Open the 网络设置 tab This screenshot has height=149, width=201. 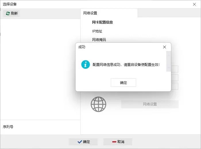pyautogui.click(x=109, y=13)
